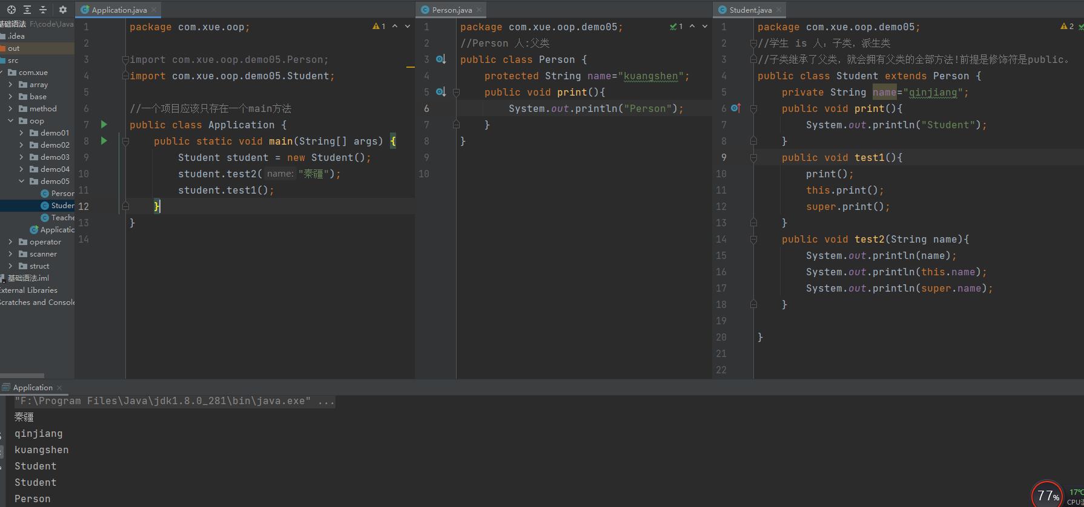Switch to the Person.java tab
The image size is (1084, 507).
pyautogui.click(x=451, y=10)
